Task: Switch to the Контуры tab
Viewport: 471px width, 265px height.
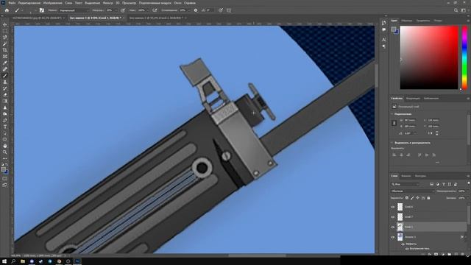Action: (420, 176)
